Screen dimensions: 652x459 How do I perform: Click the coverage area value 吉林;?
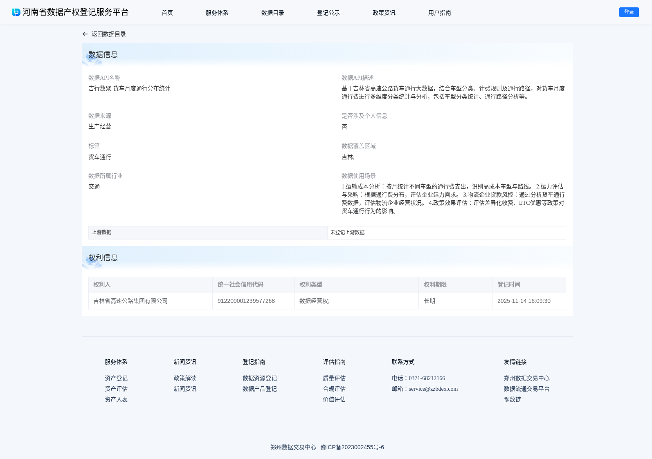pyautogui.click(x=348, y=157)
